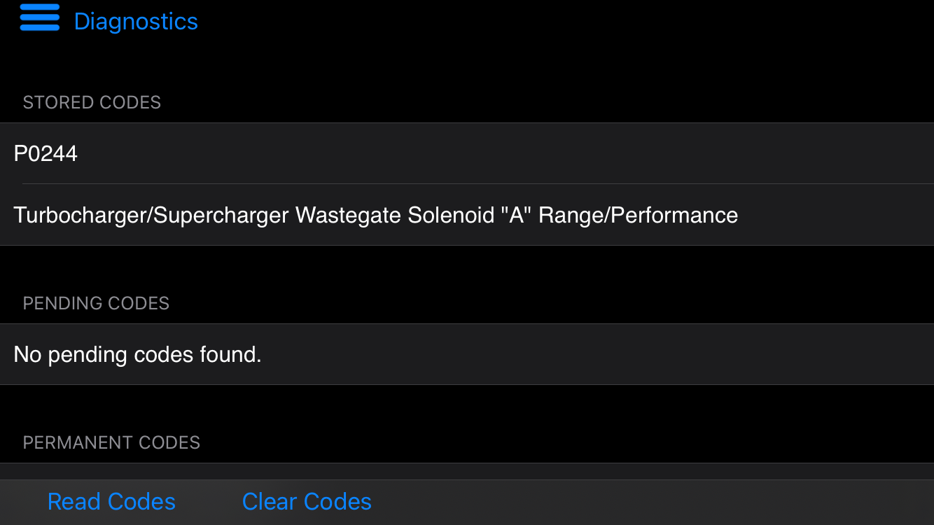This screenshot has width=934, height=525.
Task: Open the Turbocharger/Supercharger Wastegate Solenoid description
Action: point(467,215)
